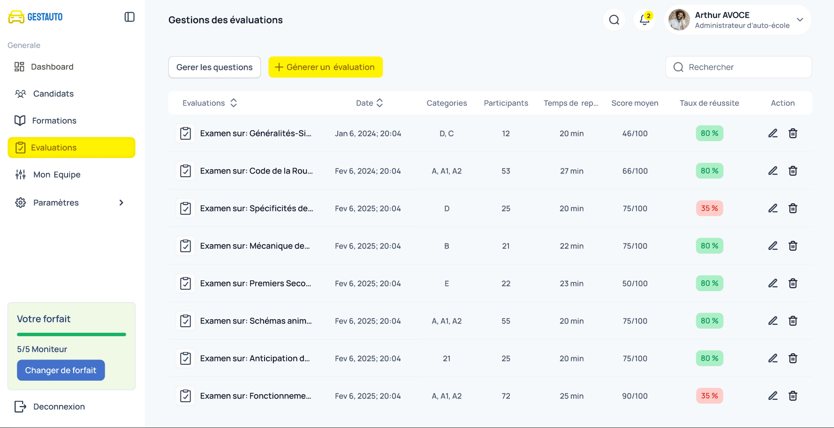
Task: Expand the Paramètres submenu arrow
Action: tap(121, 203)
